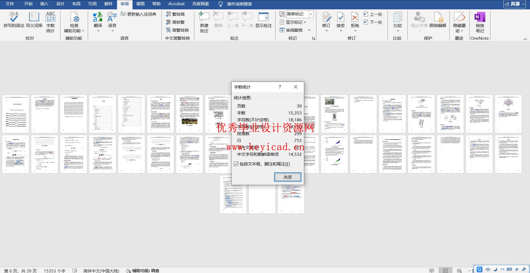
Task: Open OneNote Linked Notes (链接笔记)
Action: coord(480,22)
